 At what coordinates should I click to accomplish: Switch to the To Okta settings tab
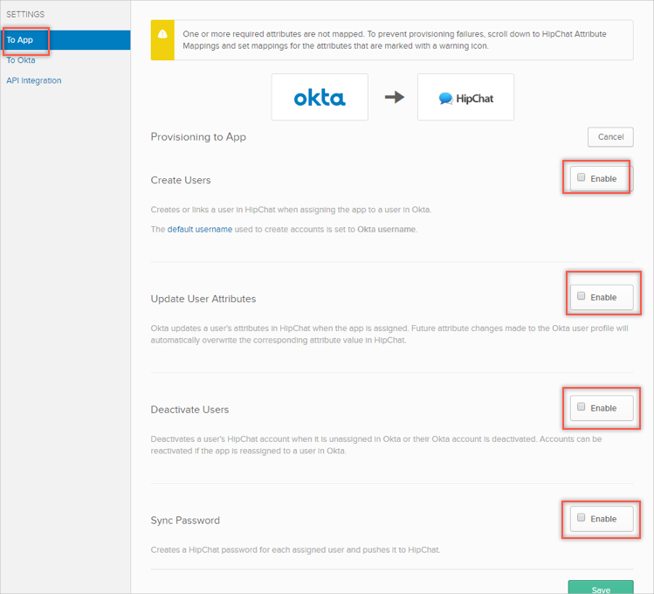coord(21,60)
